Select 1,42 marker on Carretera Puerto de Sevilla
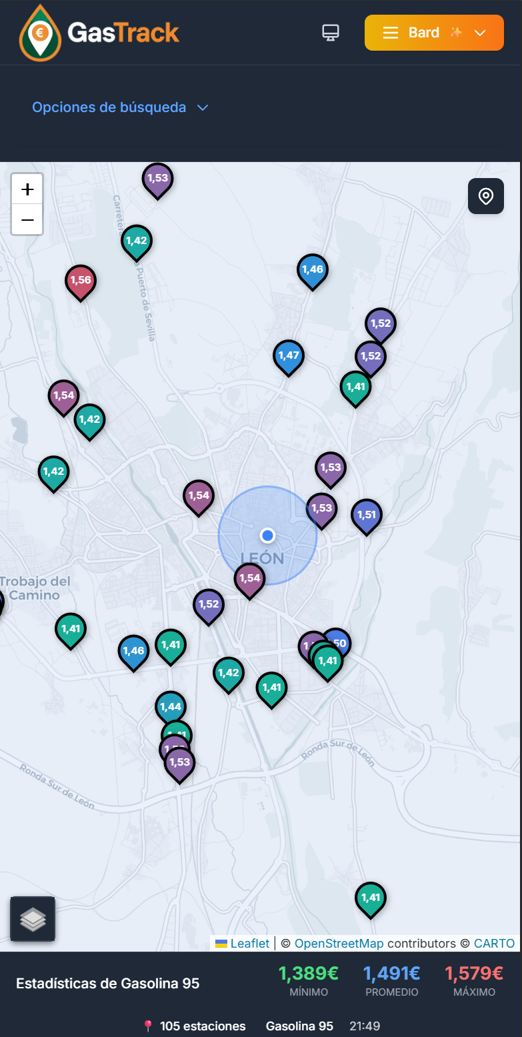 click(x=137, y=242)
